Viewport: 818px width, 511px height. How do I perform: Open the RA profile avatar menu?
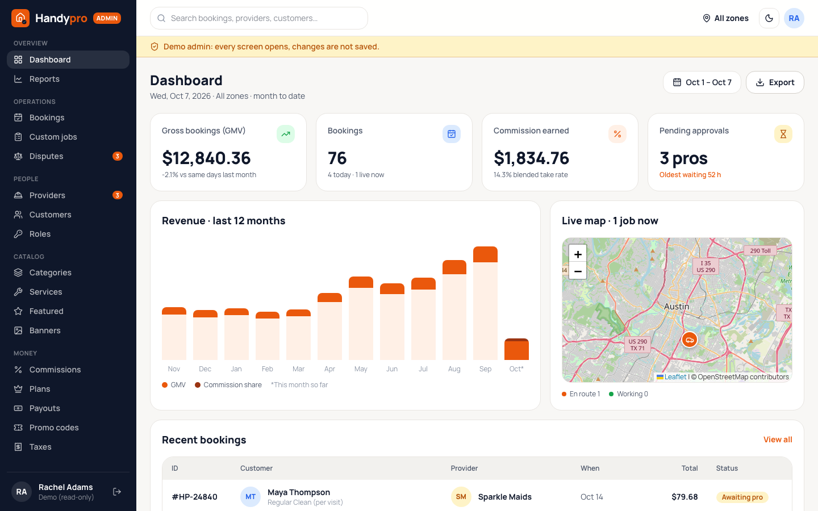pyautogui.click(x=794, y=18)
